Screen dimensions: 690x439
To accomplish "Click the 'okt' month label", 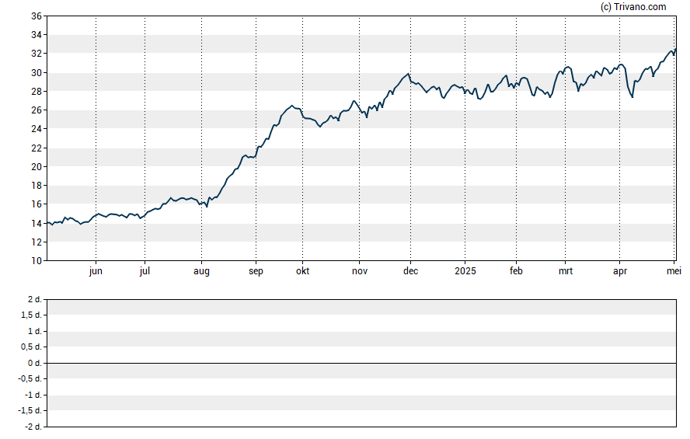I will (x=302, y=271).
